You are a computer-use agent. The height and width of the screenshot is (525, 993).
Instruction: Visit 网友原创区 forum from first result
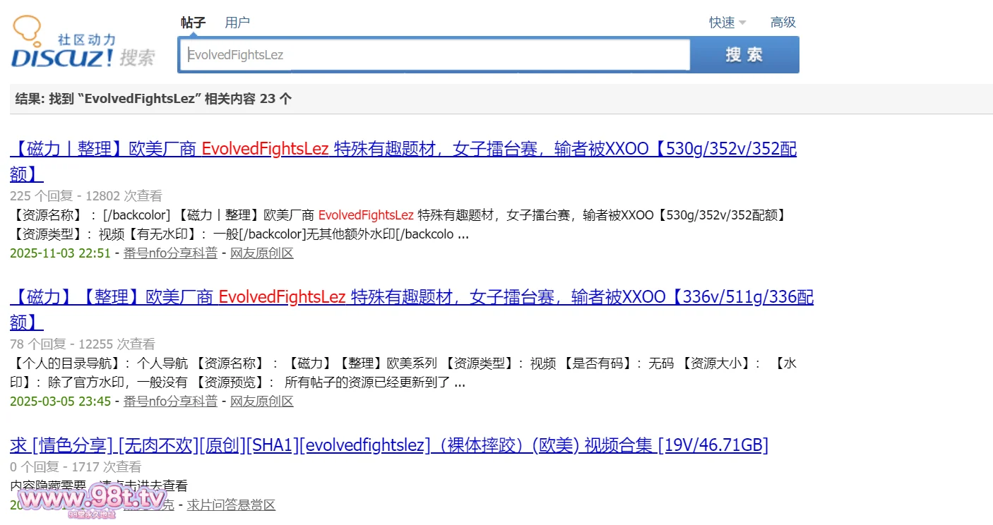click(x=261, y=253)
